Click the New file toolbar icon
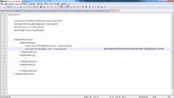The image size is (174, 98). tap(3, 7)
